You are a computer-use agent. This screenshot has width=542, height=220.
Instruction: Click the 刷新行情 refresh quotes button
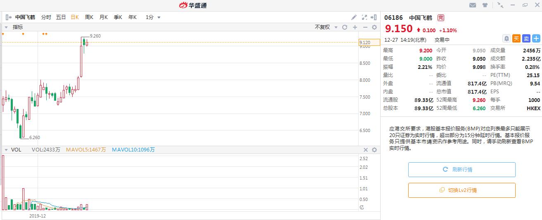point(462,170)
